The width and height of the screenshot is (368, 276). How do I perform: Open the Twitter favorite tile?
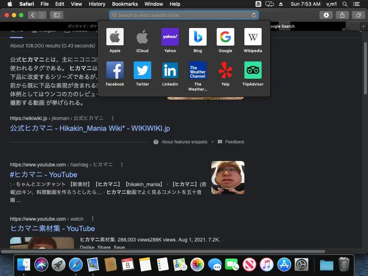142,74
